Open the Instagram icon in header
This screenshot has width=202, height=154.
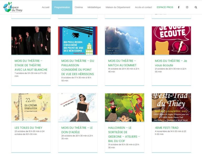click(x=187, y=7)
